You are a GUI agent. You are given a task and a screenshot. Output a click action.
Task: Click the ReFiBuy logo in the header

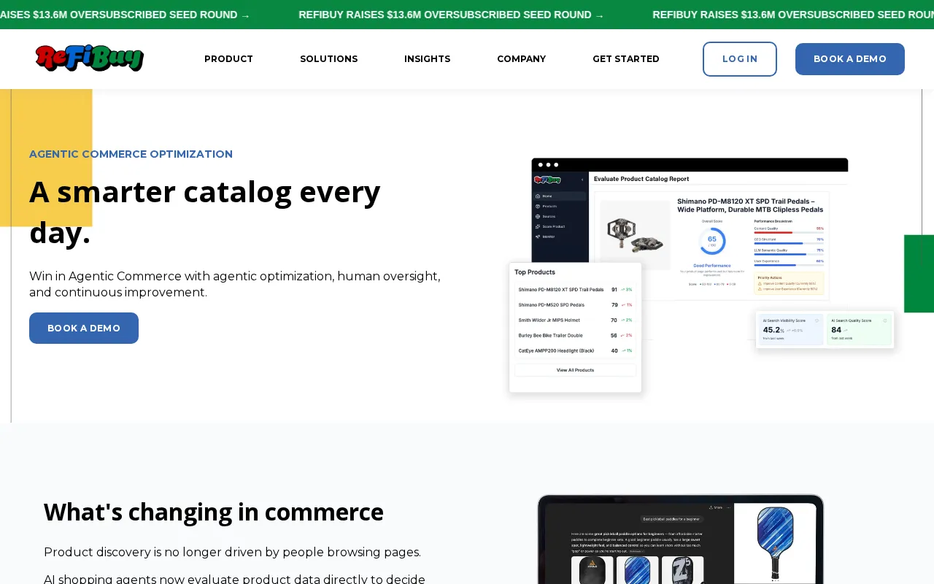click(90, 58)
